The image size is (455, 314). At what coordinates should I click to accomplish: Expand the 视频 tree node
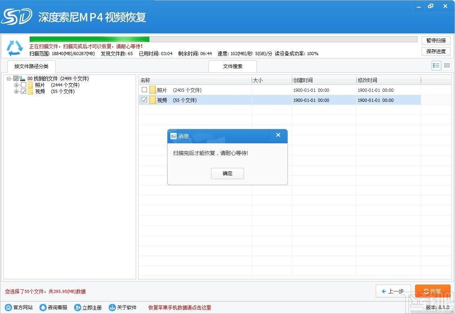[x=16, y=91]
